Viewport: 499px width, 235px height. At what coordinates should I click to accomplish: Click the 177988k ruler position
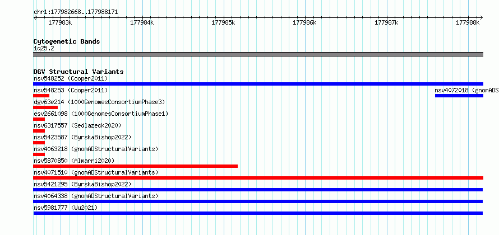click(468, 22)
